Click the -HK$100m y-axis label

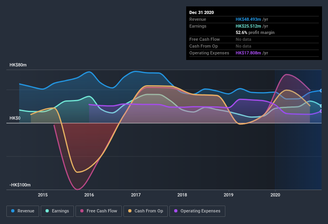[20, 185]
